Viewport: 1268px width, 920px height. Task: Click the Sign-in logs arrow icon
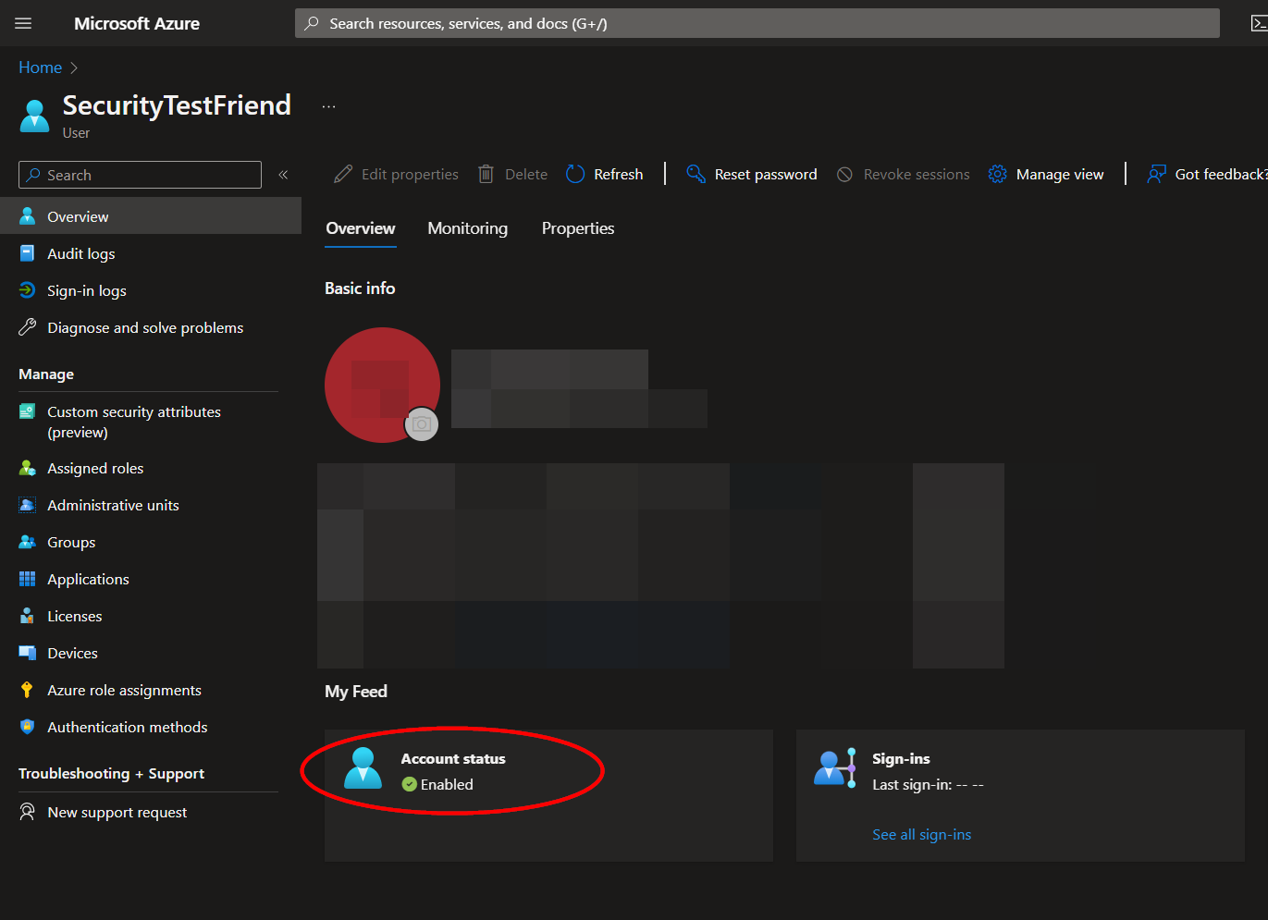point(28,290)
